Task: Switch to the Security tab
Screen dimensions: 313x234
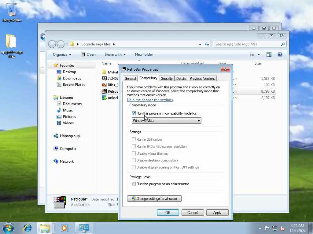Action: coord(167,79)
